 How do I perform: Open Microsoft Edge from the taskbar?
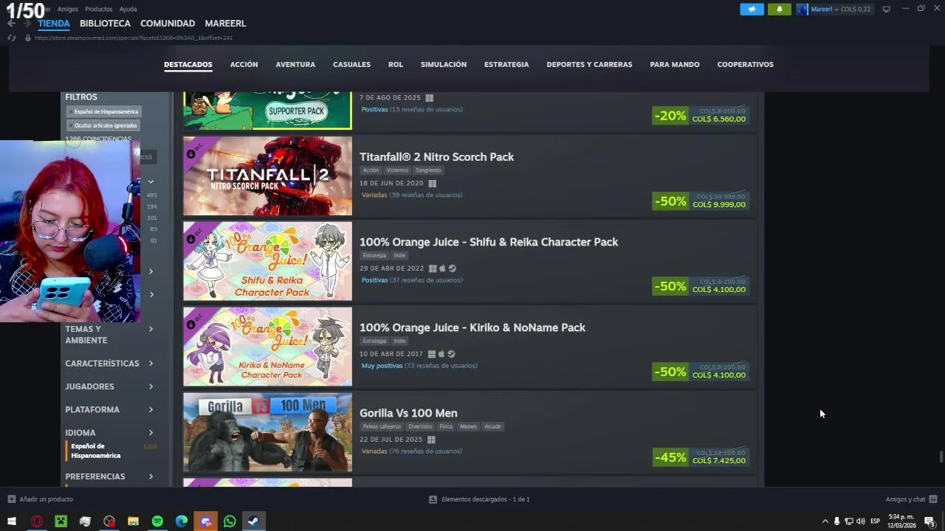click(182, 521)
